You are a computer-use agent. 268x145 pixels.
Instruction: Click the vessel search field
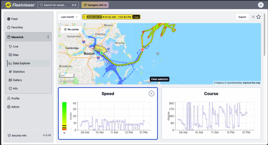coord(58,5)
